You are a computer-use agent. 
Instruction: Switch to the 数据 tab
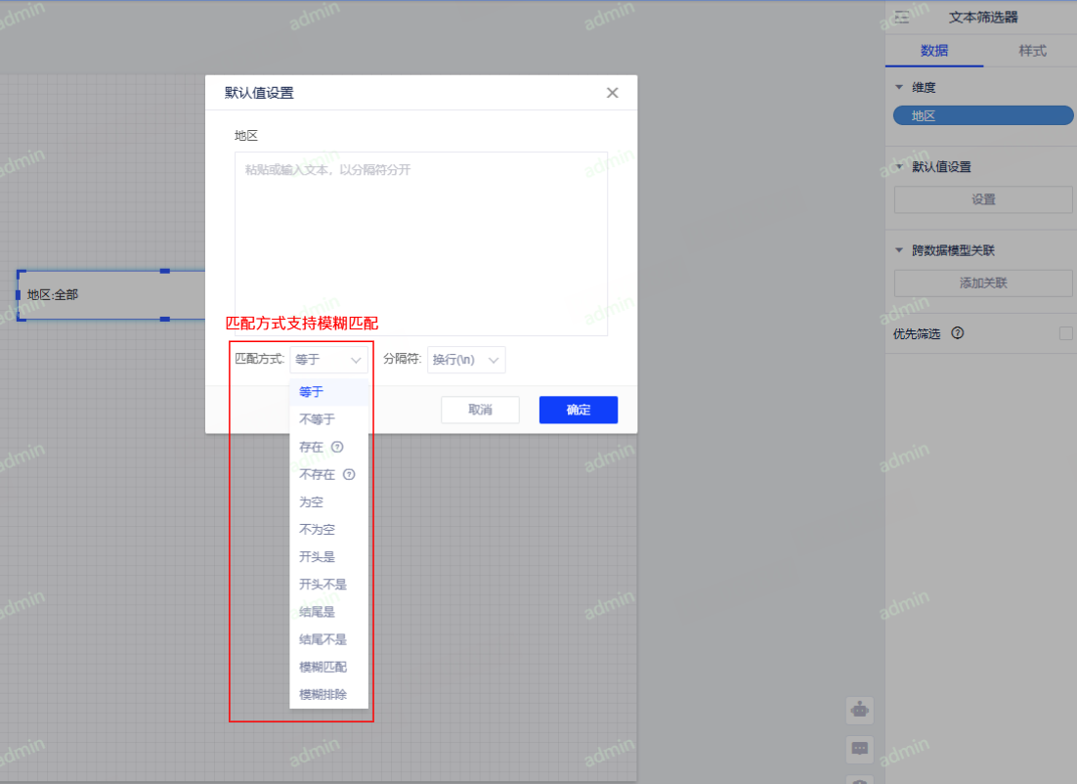click(934, 51)
